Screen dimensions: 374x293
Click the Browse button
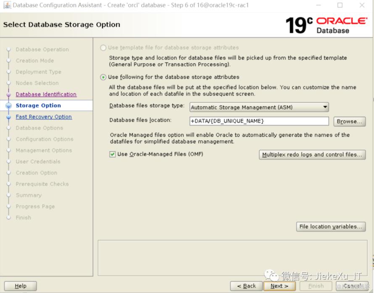point(349,121)
